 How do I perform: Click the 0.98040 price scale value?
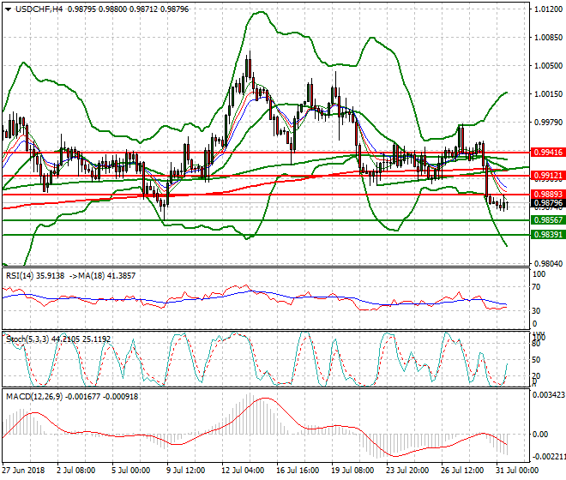(x=548, y=264)
